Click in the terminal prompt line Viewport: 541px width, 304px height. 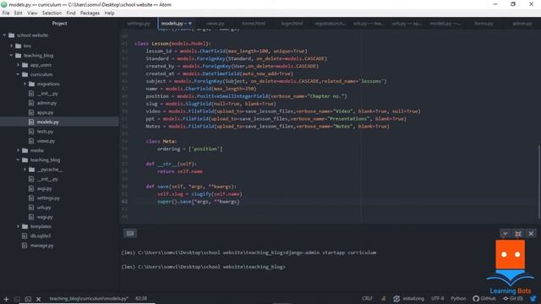pos(203,267)
